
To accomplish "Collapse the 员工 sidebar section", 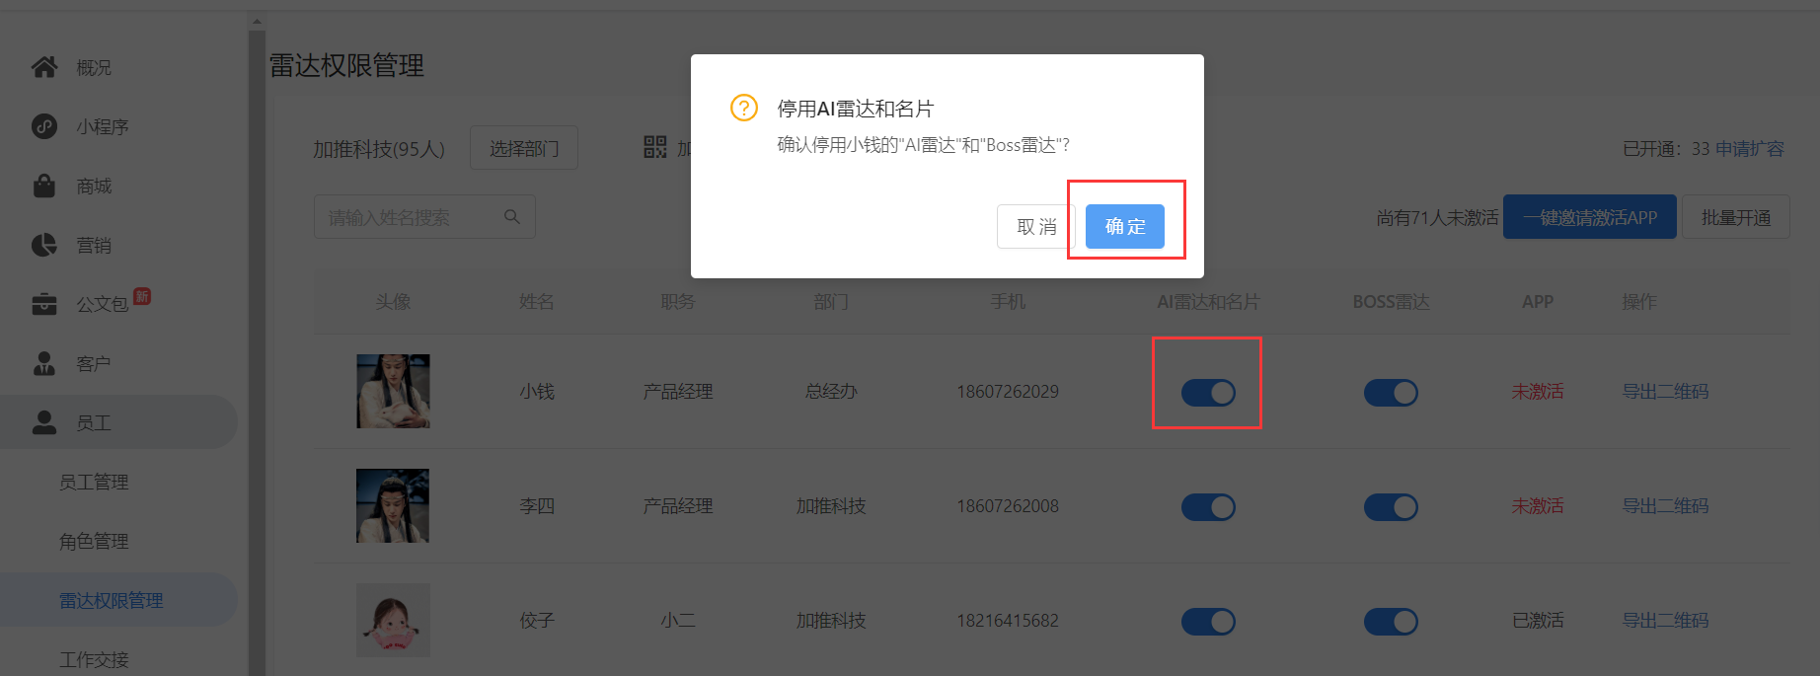I will click(118, 422).
